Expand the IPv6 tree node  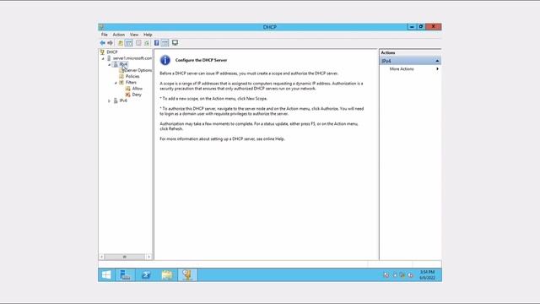tap(110, 101)
